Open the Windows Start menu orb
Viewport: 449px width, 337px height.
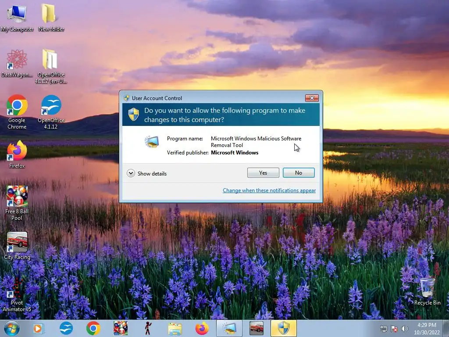(x=12, y=328)
